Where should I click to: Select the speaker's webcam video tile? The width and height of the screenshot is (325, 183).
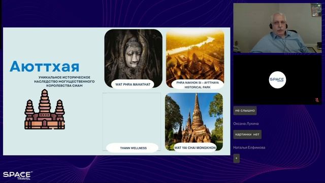[x=277, y=28]
